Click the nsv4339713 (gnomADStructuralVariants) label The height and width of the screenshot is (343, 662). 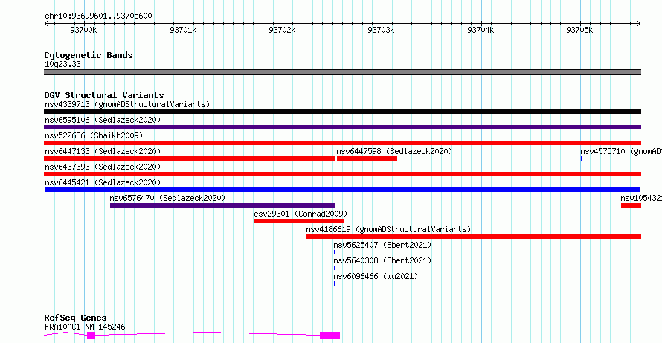point(127,104)
